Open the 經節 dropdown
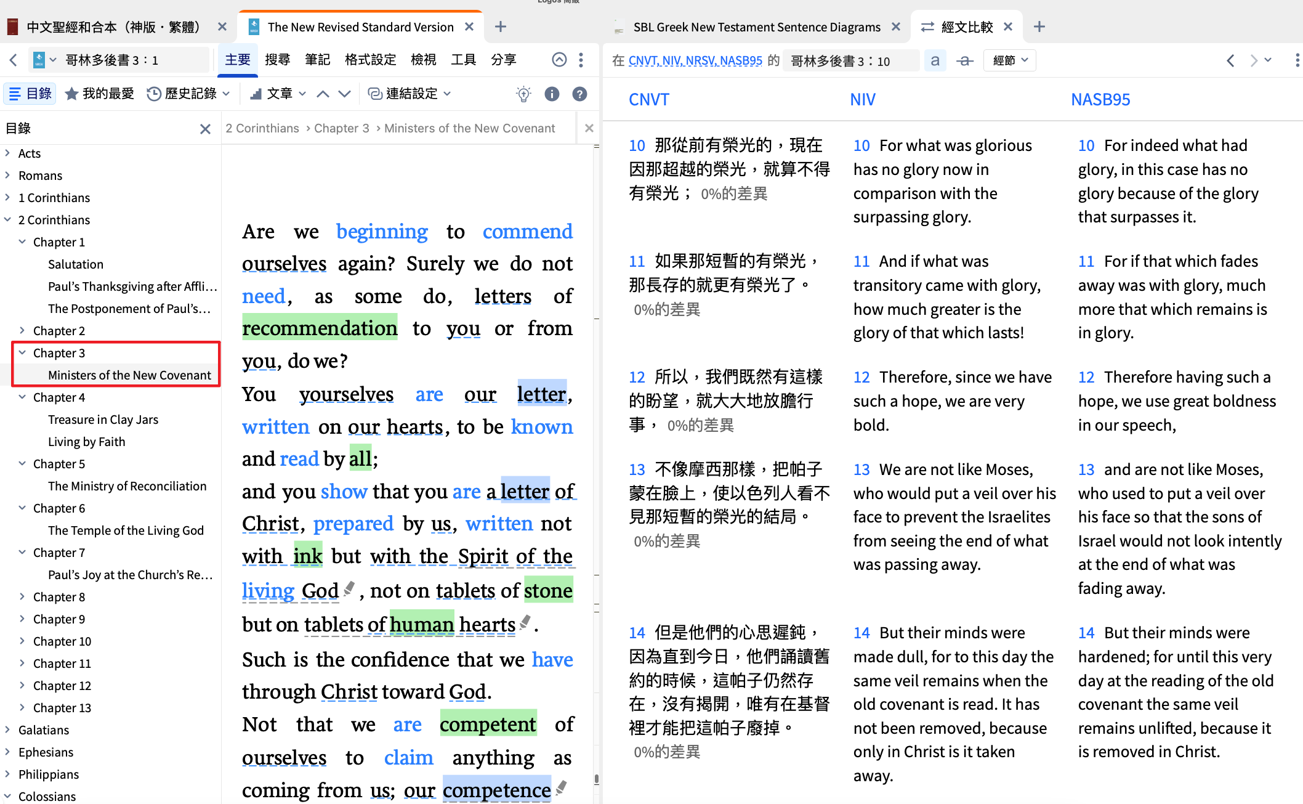The height and width of the screenshot is (804, 1303). pos(1010,60)
